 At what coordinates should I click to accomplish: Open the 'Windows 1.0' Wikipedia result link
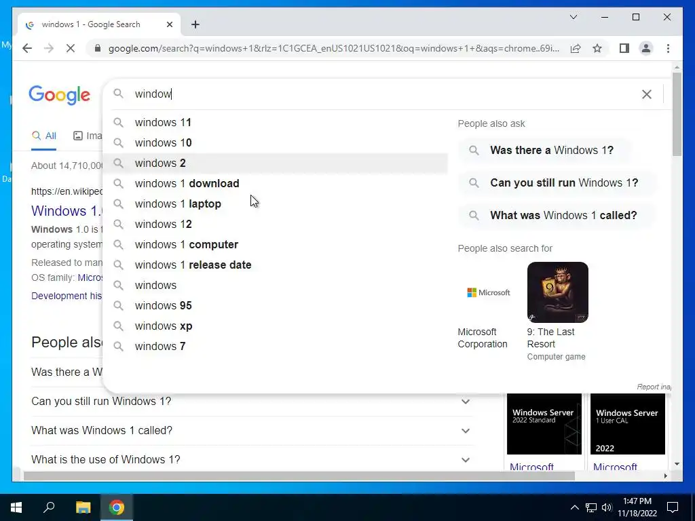[67, 211]
